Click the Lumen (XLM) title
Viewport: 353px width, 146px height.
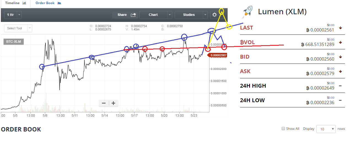(282, 12)
